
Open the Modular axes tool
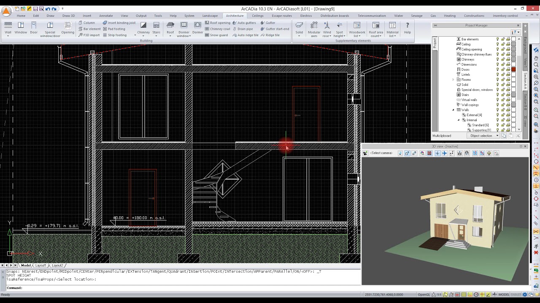tap(314, 29)
